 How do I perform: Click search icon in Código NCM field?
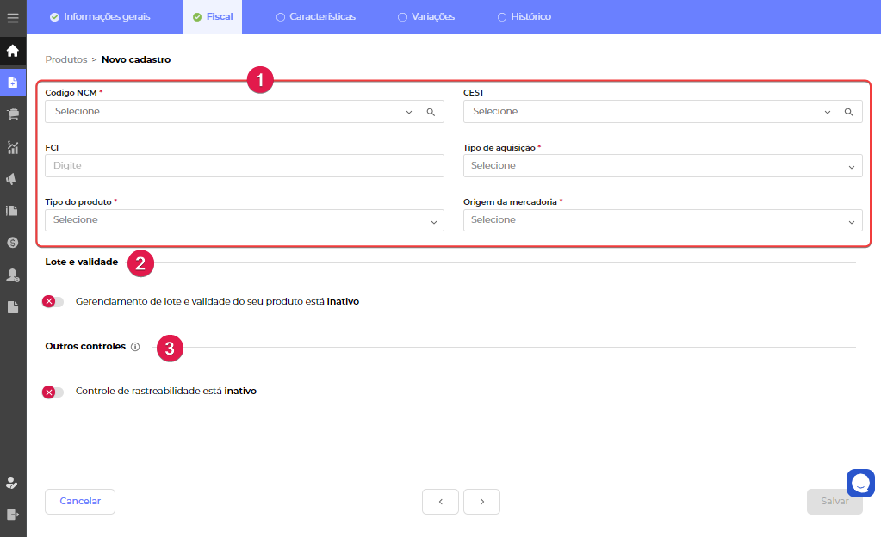click(x=431, y=112)
